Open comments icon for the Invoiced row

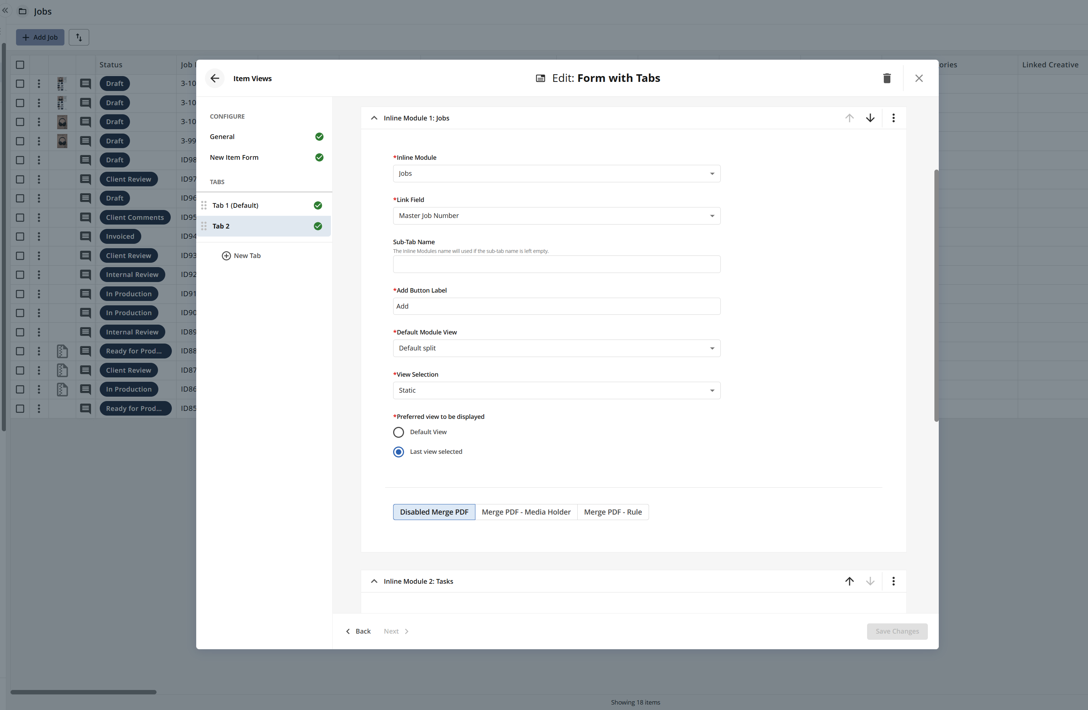tap(86, 236)
